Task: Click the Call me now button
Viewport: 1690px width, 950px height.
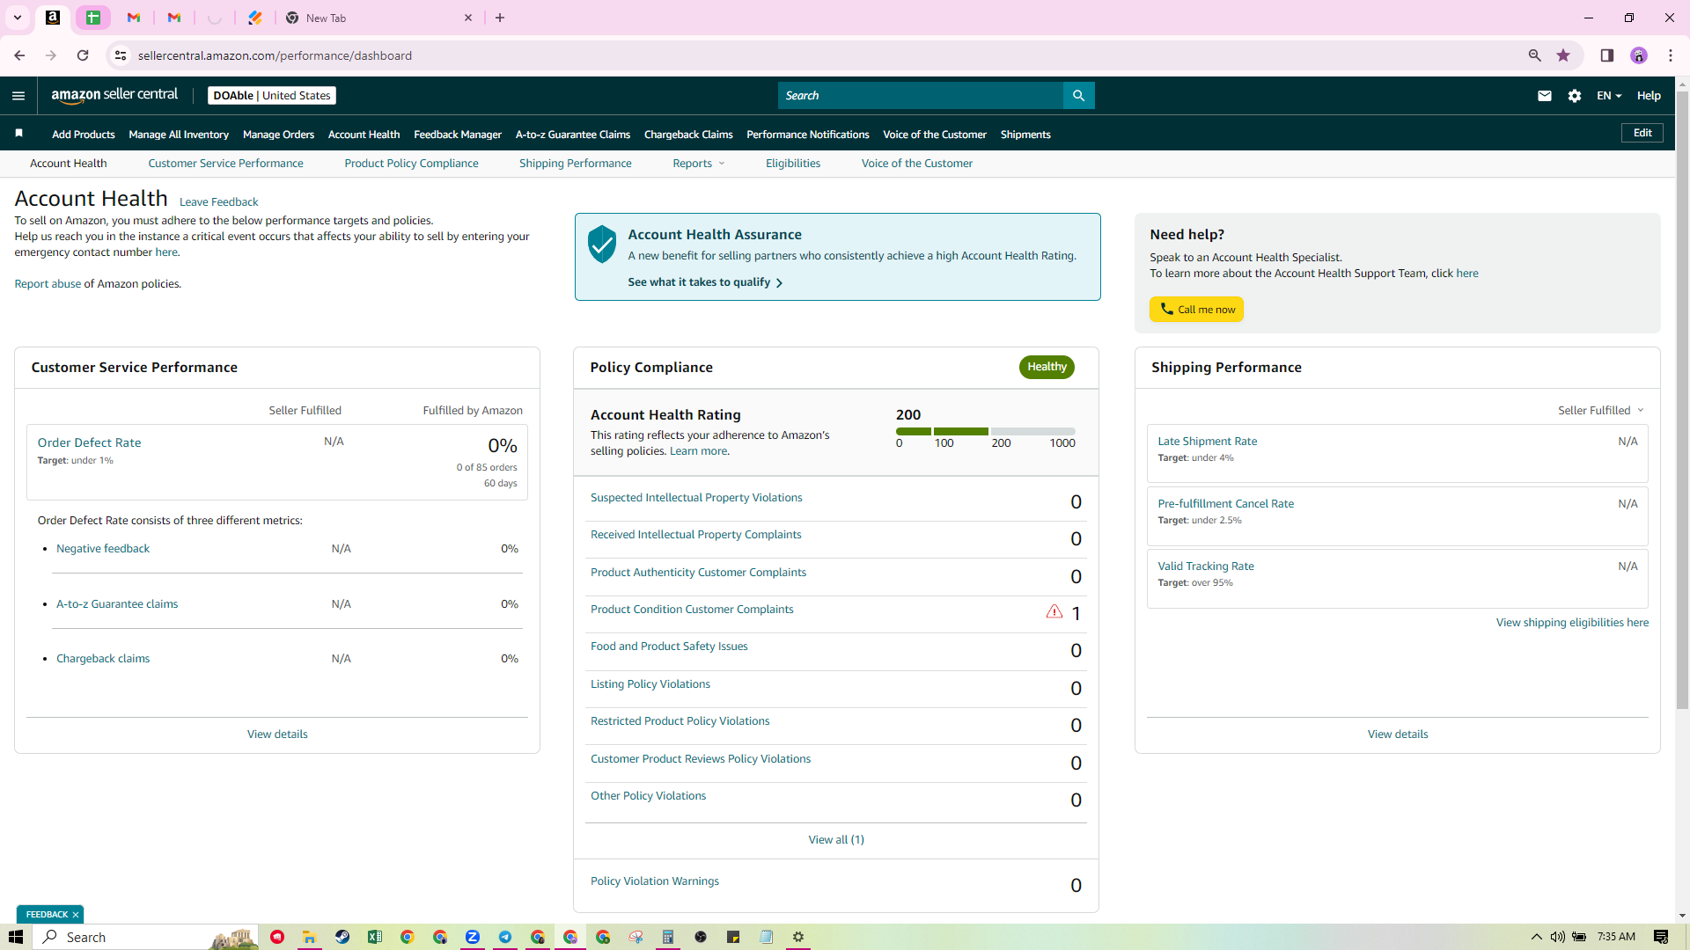Action: [1196, 310]
